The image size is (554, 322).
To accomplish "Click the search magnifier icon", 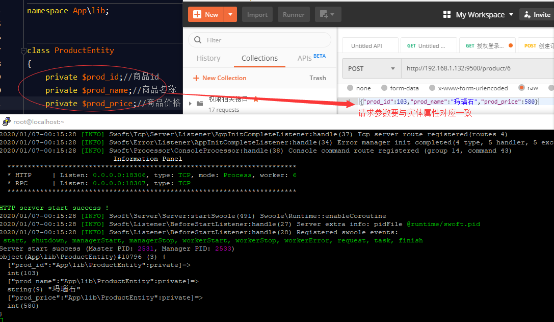I will click(x=198, y=40).
